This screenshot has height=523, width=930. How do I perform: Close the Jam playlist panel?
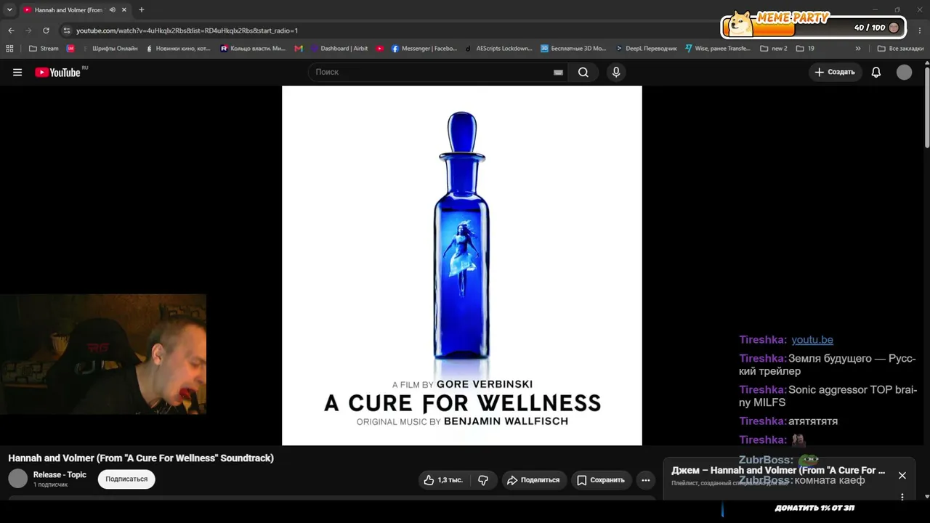(x=902, y=476)
